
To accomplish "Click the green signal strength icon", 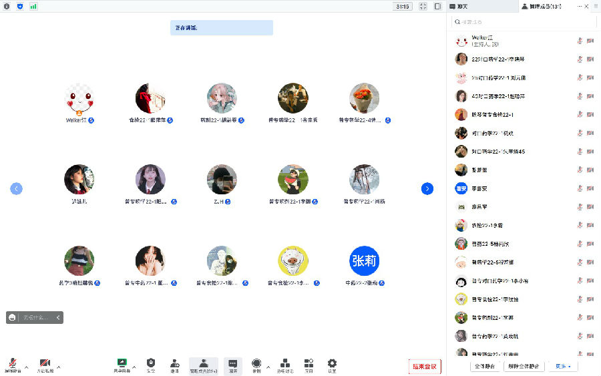I will [x=33, y=6].
